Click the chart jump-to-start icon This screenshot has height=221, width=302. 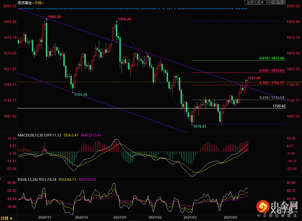(x=274, y=3)
